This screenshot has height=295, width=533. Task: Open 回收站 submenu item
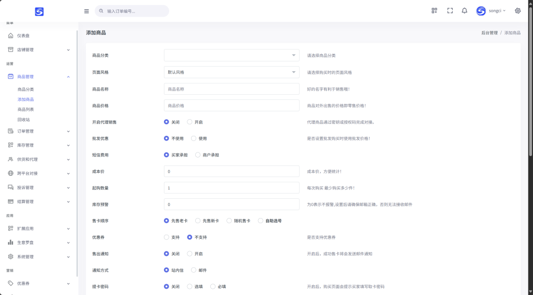(x=23, y=120)
